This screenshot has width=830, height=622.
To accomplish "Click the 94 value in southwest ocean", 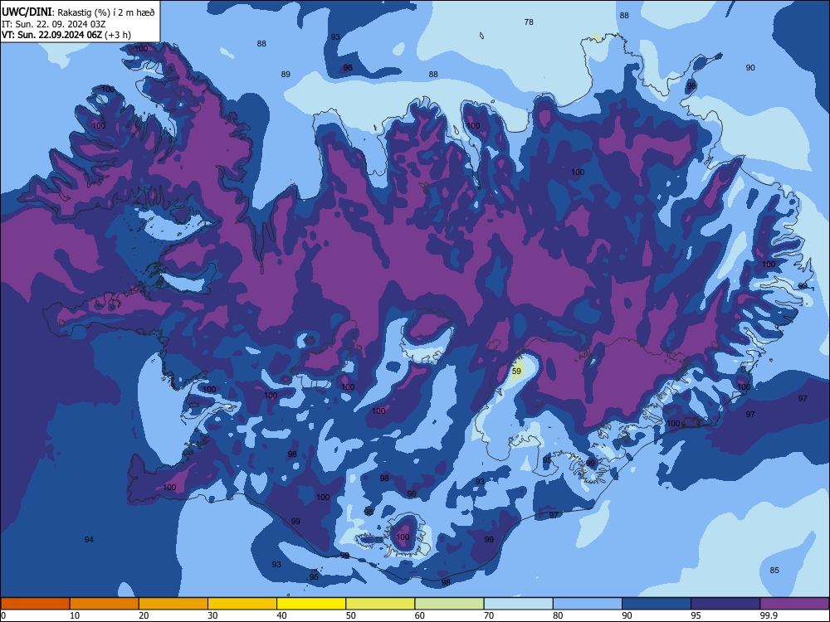I will coord(89,540).
